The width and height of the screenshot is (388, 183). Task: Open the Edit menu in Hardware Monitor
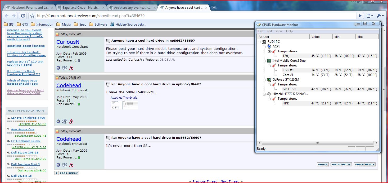269,31
